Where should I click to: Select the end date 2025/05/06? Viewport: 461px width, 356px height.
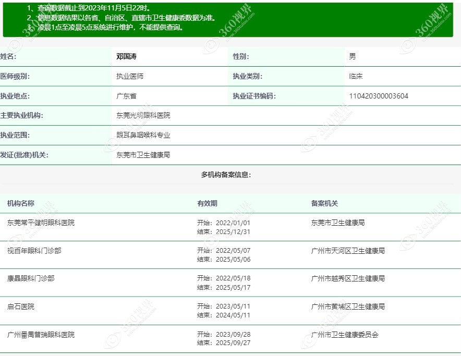233,259
